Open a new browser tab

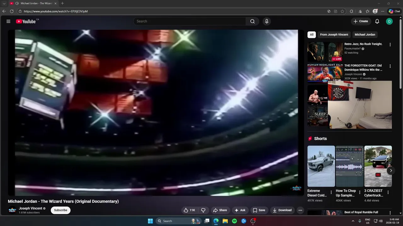pyautogui.click(x=62, y=3)
